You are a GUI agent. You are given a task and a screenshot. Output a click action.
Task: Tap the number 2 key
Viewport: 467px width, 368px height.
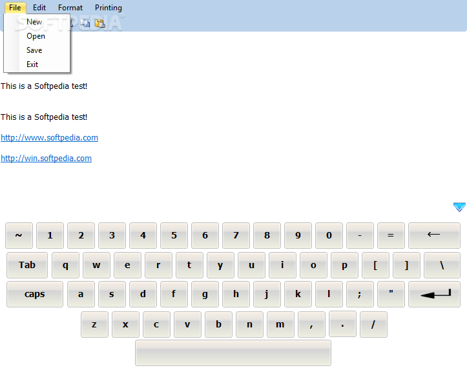point(81,235)
